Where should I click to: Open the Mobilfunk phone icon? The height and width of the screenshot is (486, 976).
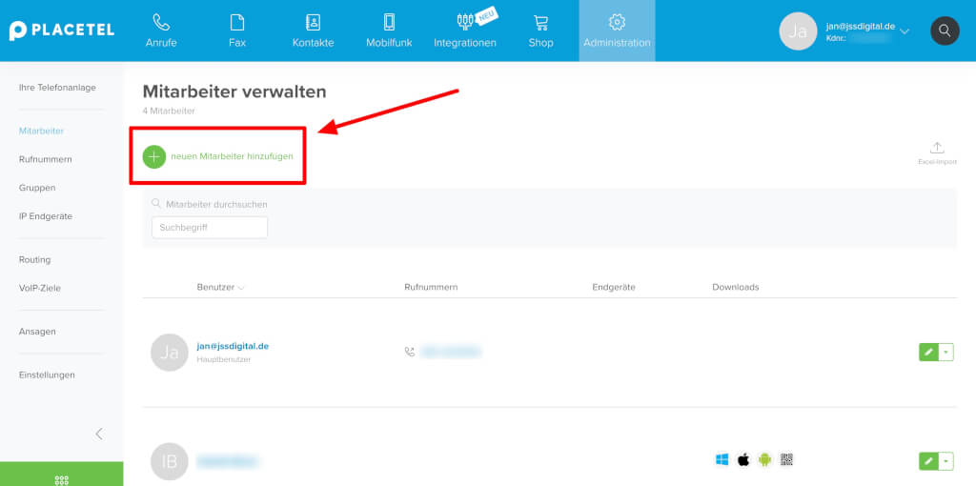click(x=389, y=23)
